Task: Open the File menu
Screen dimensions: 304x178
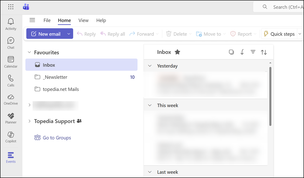Action: click(47, 20)
